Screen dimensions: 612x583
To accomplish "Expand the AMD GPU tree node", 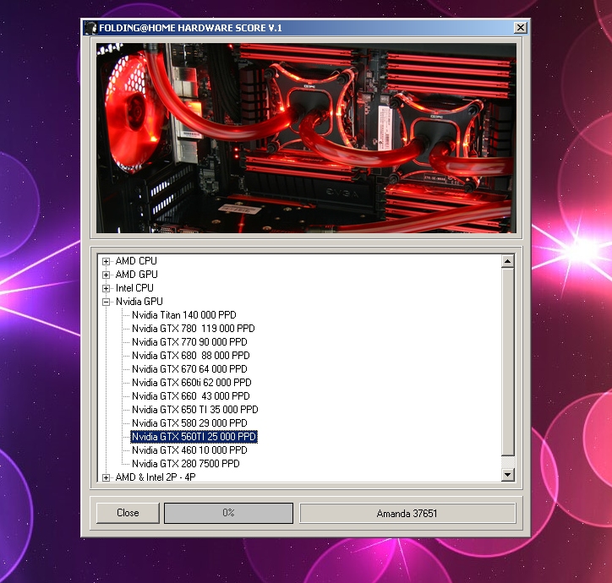I will (106, 275).
